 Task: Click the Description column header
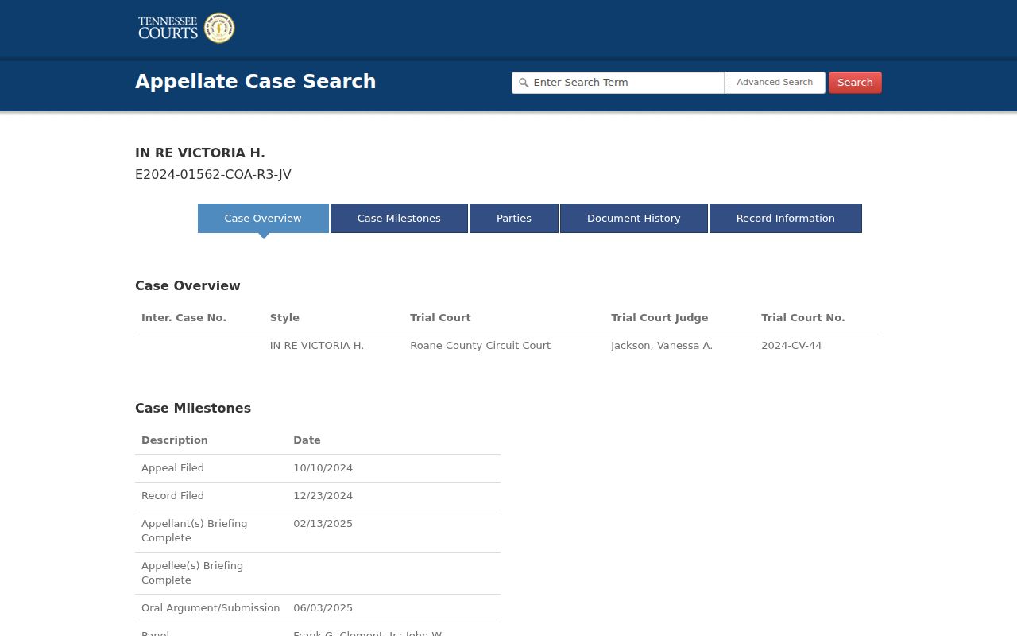pyautogui.click(x=175, y=440)
